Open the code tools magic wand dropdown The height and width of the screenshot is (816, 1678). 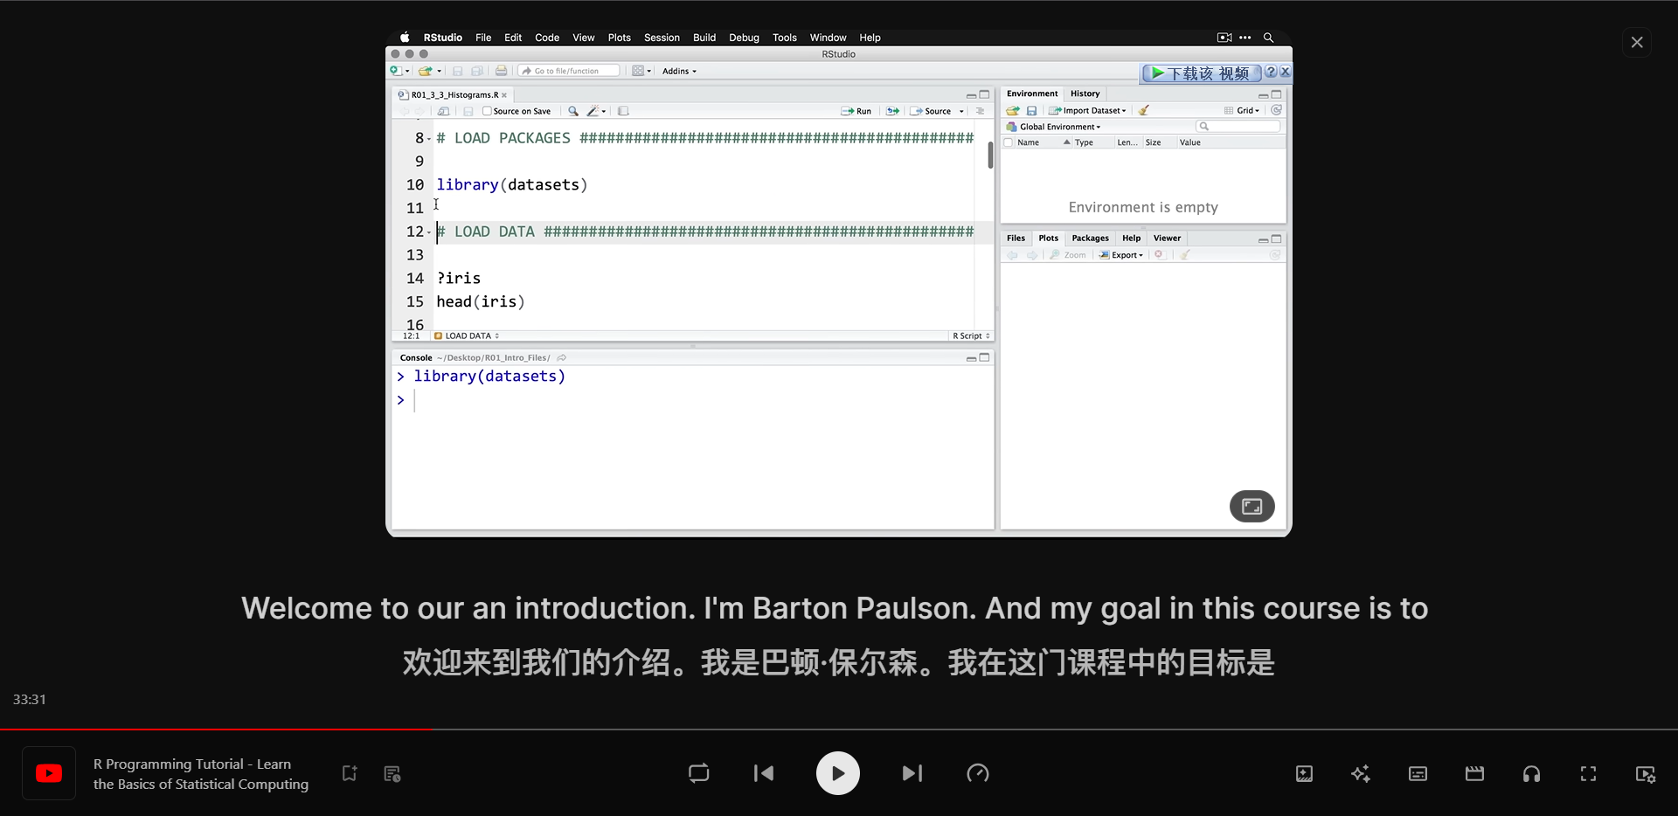[596, 111]
